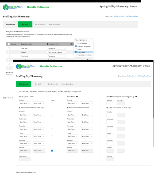Viewport: 154px width, 177px height.
Task: Click Results Optimizer title in back window
Action: coord(38,7)
